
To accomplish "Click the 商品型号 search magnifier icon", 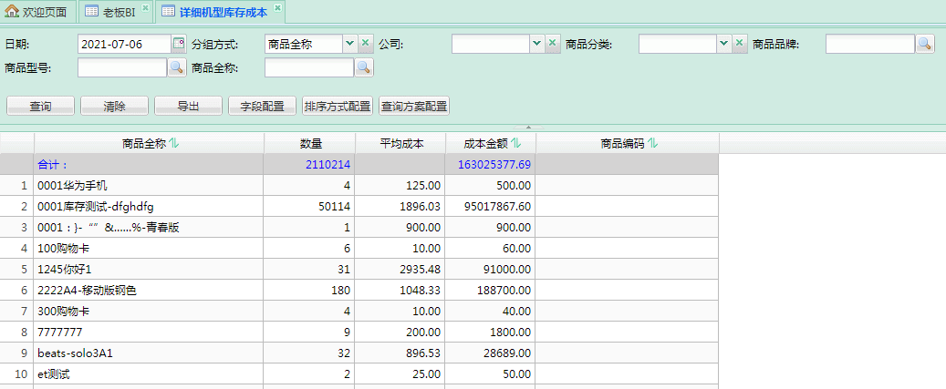I will pos(176,67).
